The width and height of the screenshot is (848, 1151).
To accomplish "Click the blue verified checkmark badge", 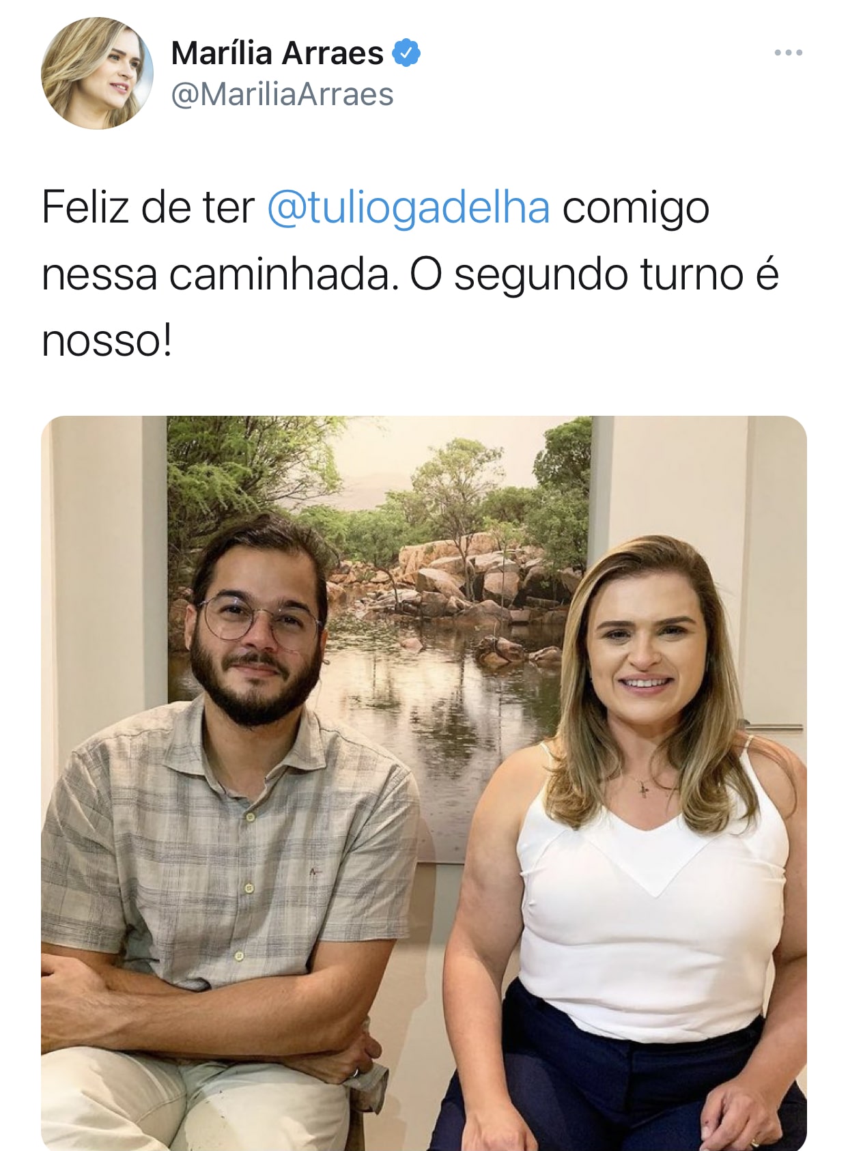I will [x=406, y=53].
